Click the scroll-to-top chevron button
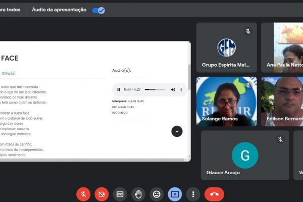 pyautogui.click(x=177, y=131)
